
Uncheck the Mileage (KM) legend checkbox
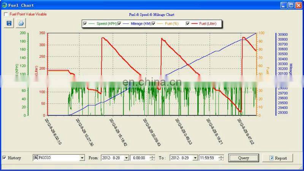(x=119, y=24)
